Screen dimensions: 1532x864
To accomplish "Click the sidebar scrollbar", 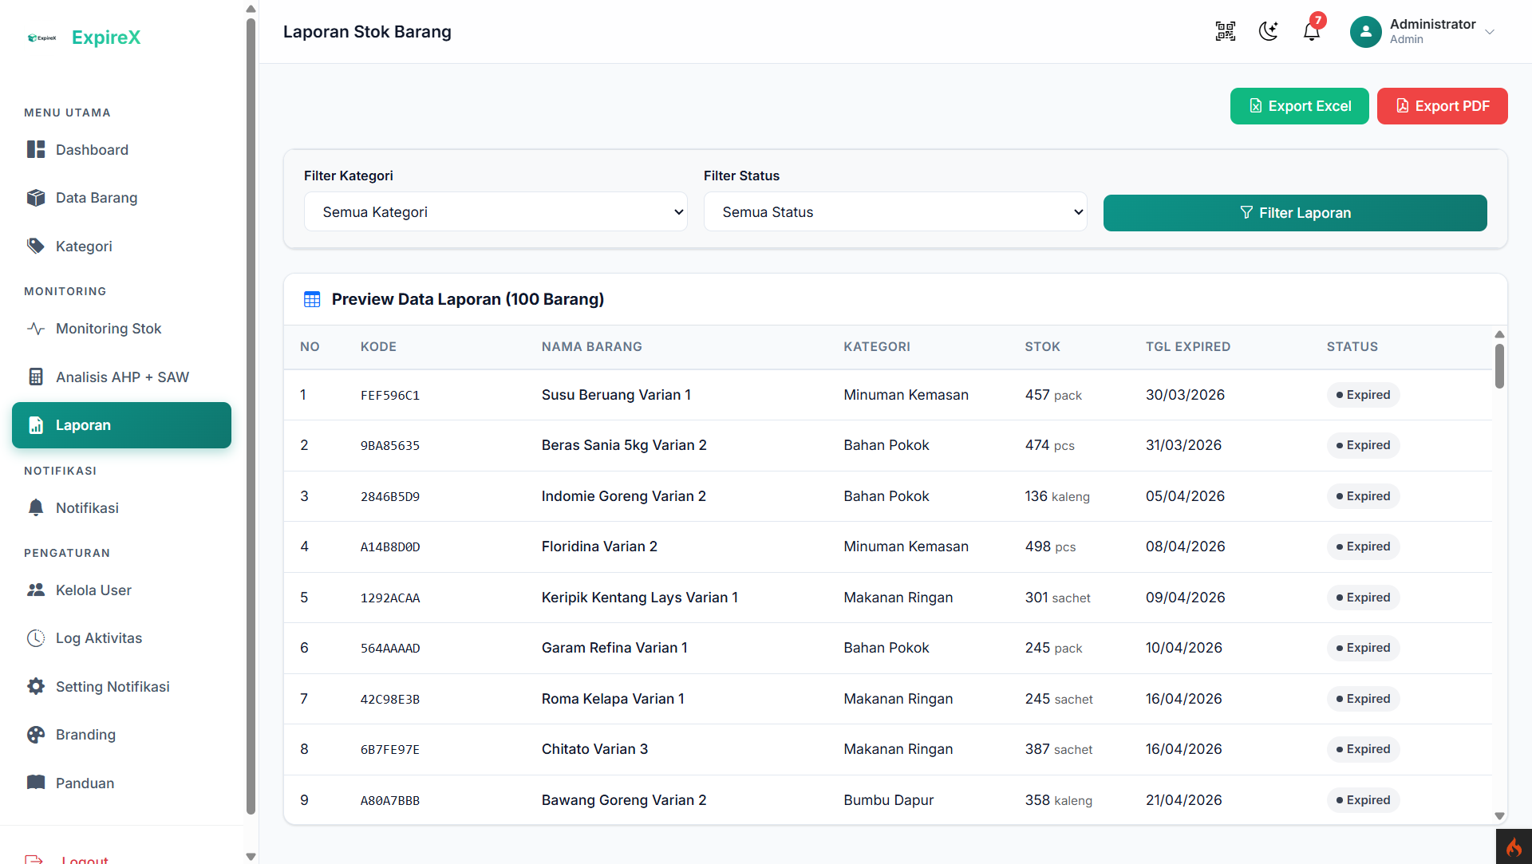I will (251, 415).
